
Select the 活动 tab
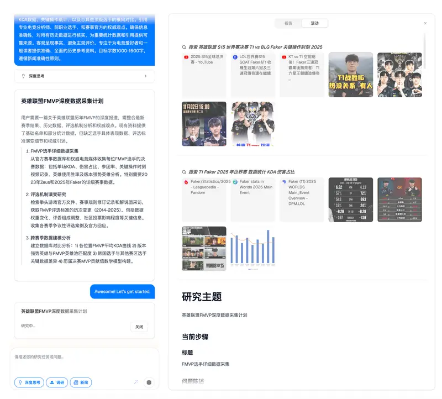(x=314, y=23)
